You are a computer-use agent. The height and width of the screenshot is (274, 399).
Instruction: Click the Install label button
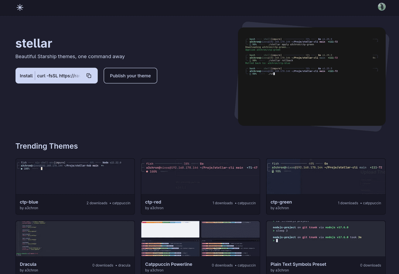click(x=26, y=76)
